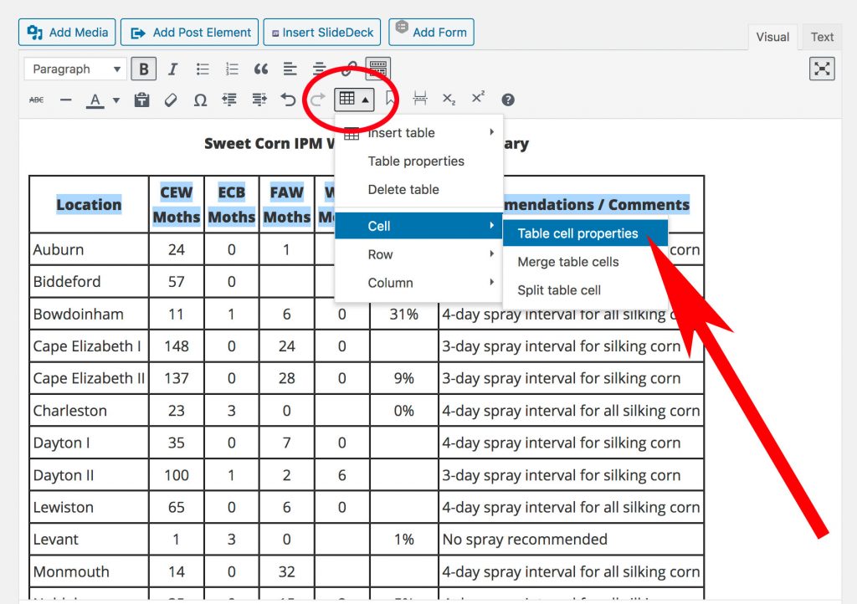Select Table cell properties

[x=577, y=233]
